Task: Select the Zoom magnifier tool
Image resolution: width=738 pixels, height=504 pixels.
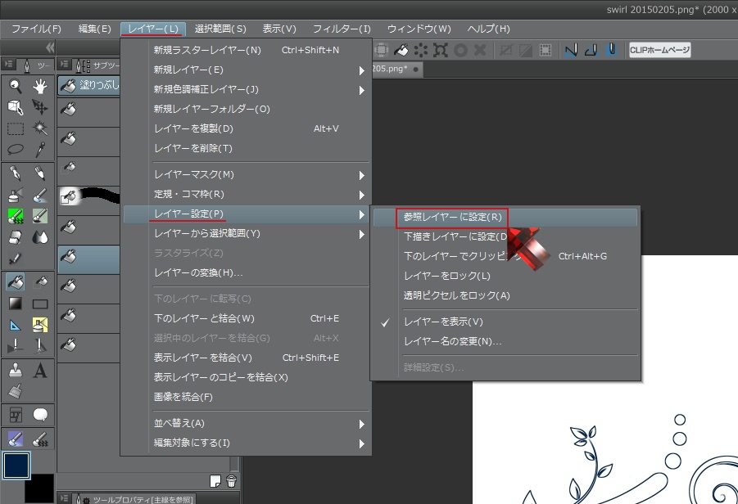Action: 15,87
